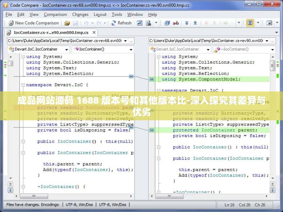Click the merge-to-left arrow near protected IocContainer
283x212 pixels.
tap(152, 130)
